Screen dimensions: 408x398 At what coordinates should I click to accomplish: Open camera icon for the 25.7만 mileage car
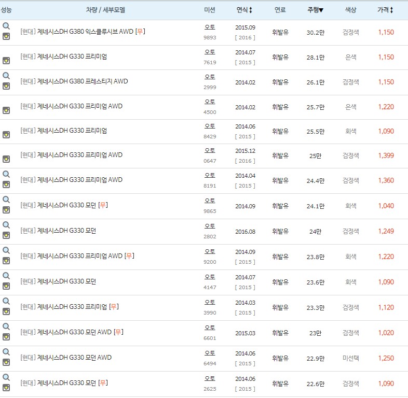(6, 110)
